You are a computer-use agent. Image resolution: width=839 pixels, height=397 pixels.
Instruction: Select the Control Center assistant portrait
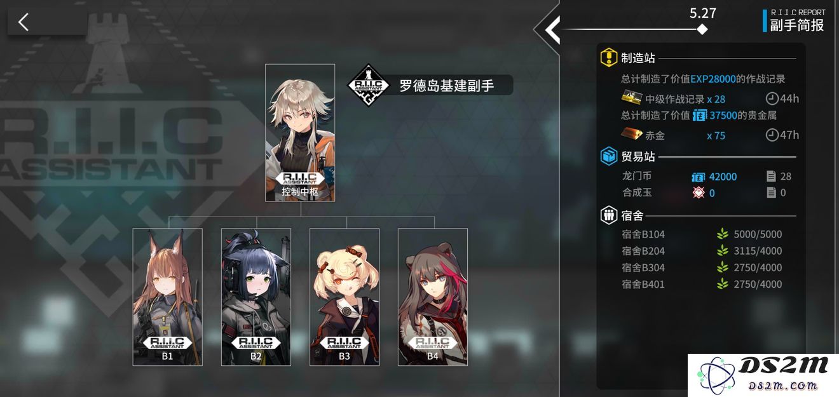[x=300, y=133]
